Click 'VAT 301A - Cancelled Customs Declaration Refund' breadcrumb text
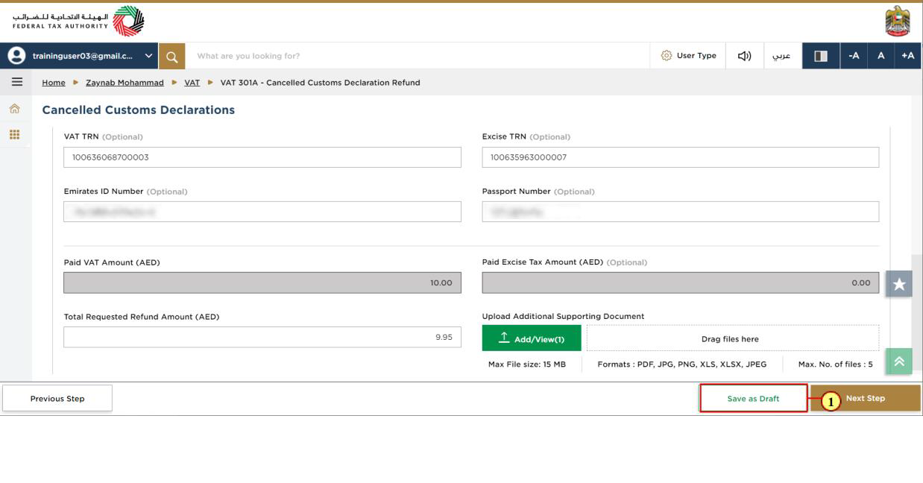Screen dimensions: 923x483 [x=321, y=83]
